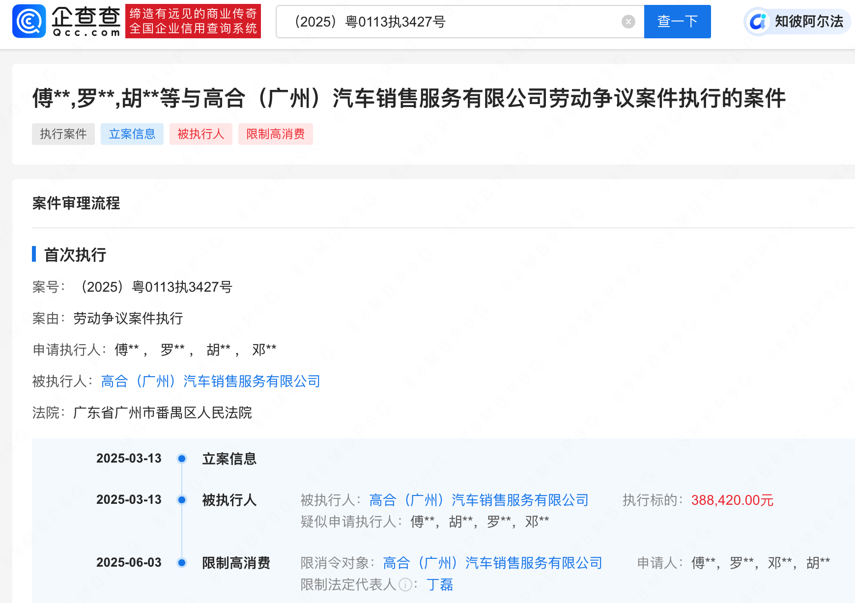Click the red slogan banner 全国企业信用查询系统

[x=193, y=21]
